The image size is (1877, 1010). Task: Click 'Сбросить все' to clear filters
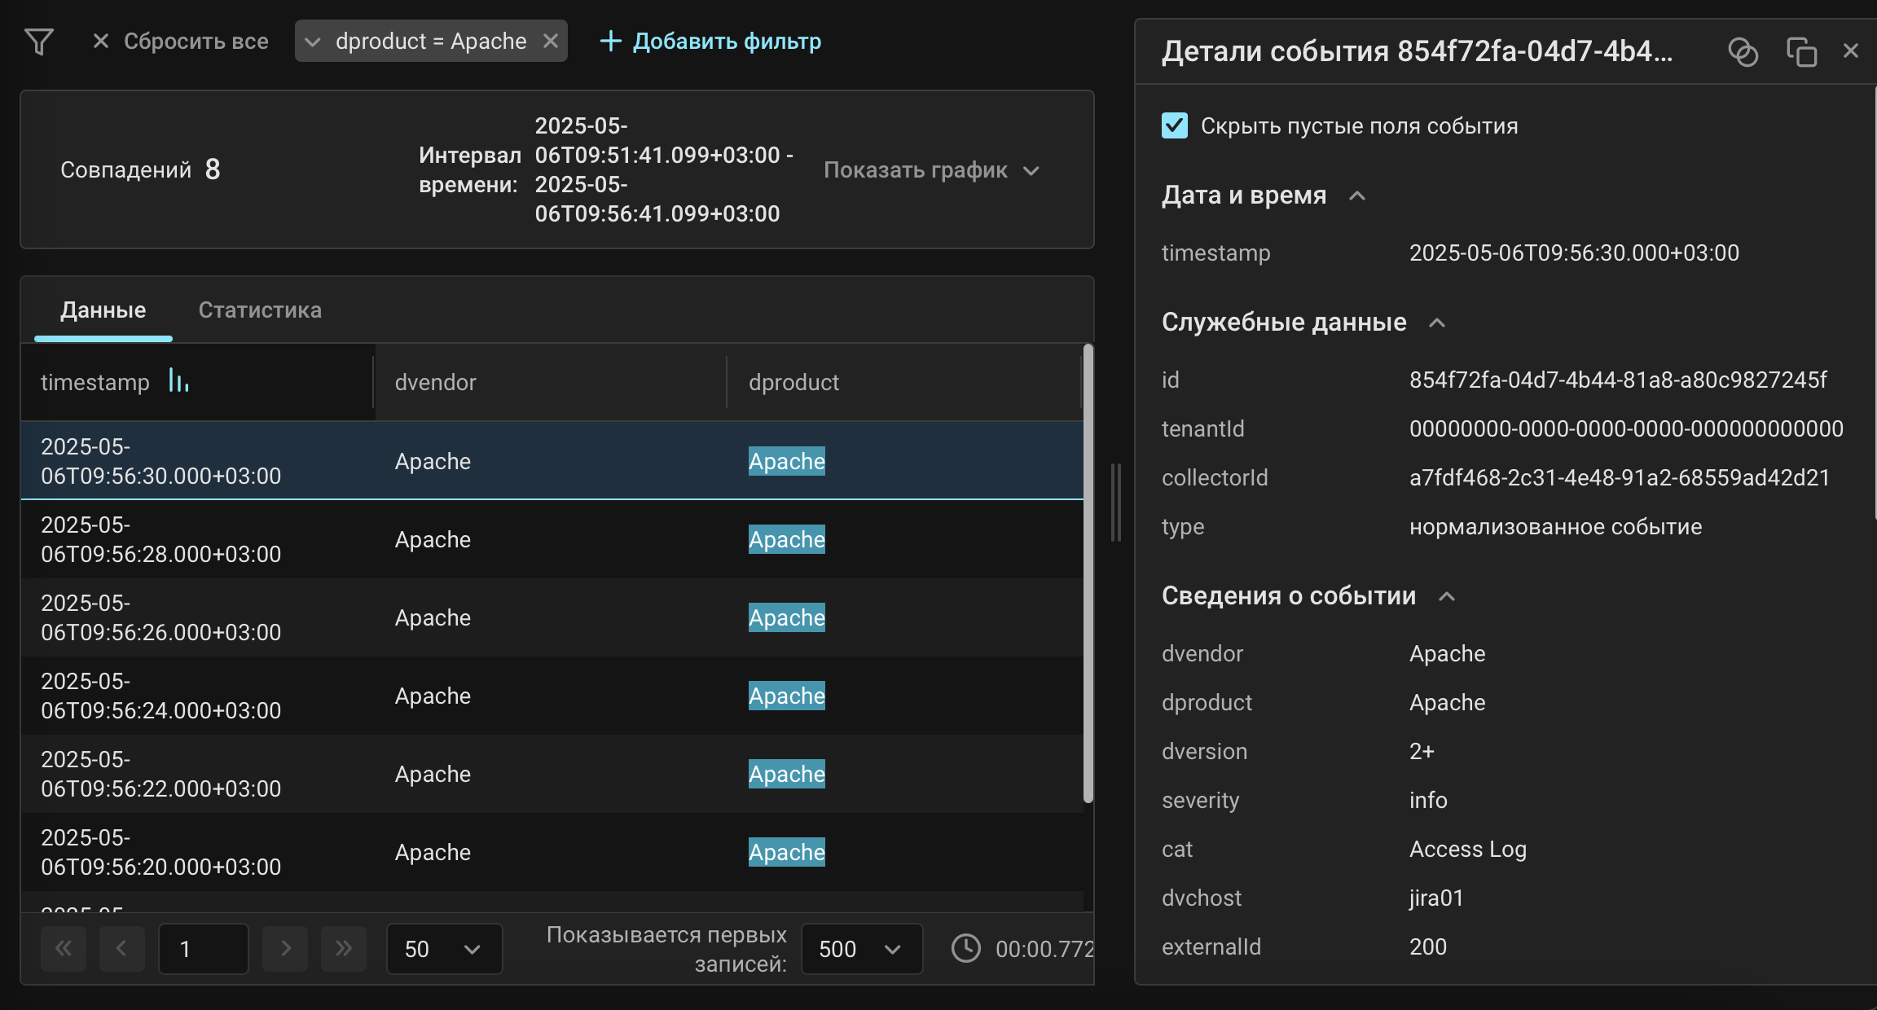196,41
